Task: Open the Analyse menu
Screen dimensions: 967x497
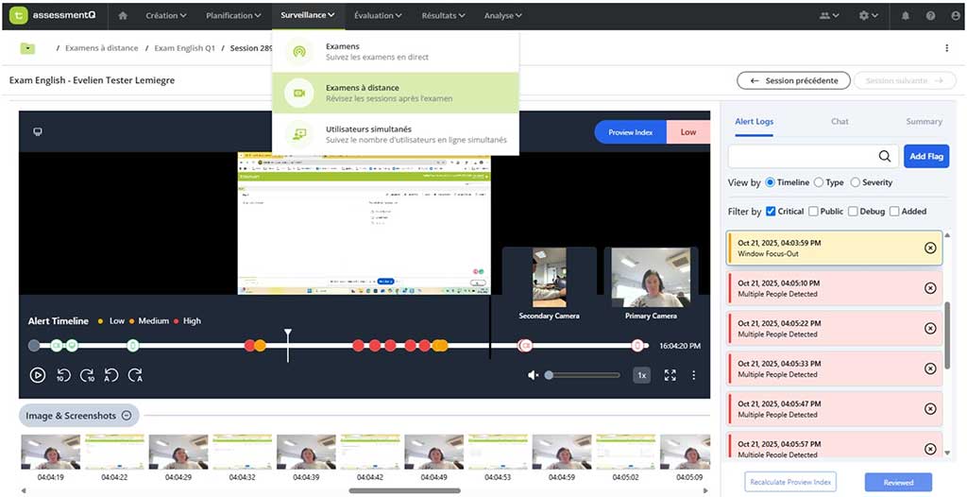Action: 502,15
